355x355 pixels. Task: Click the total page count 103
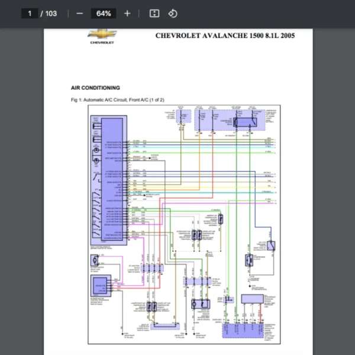(x=51, y=13)
